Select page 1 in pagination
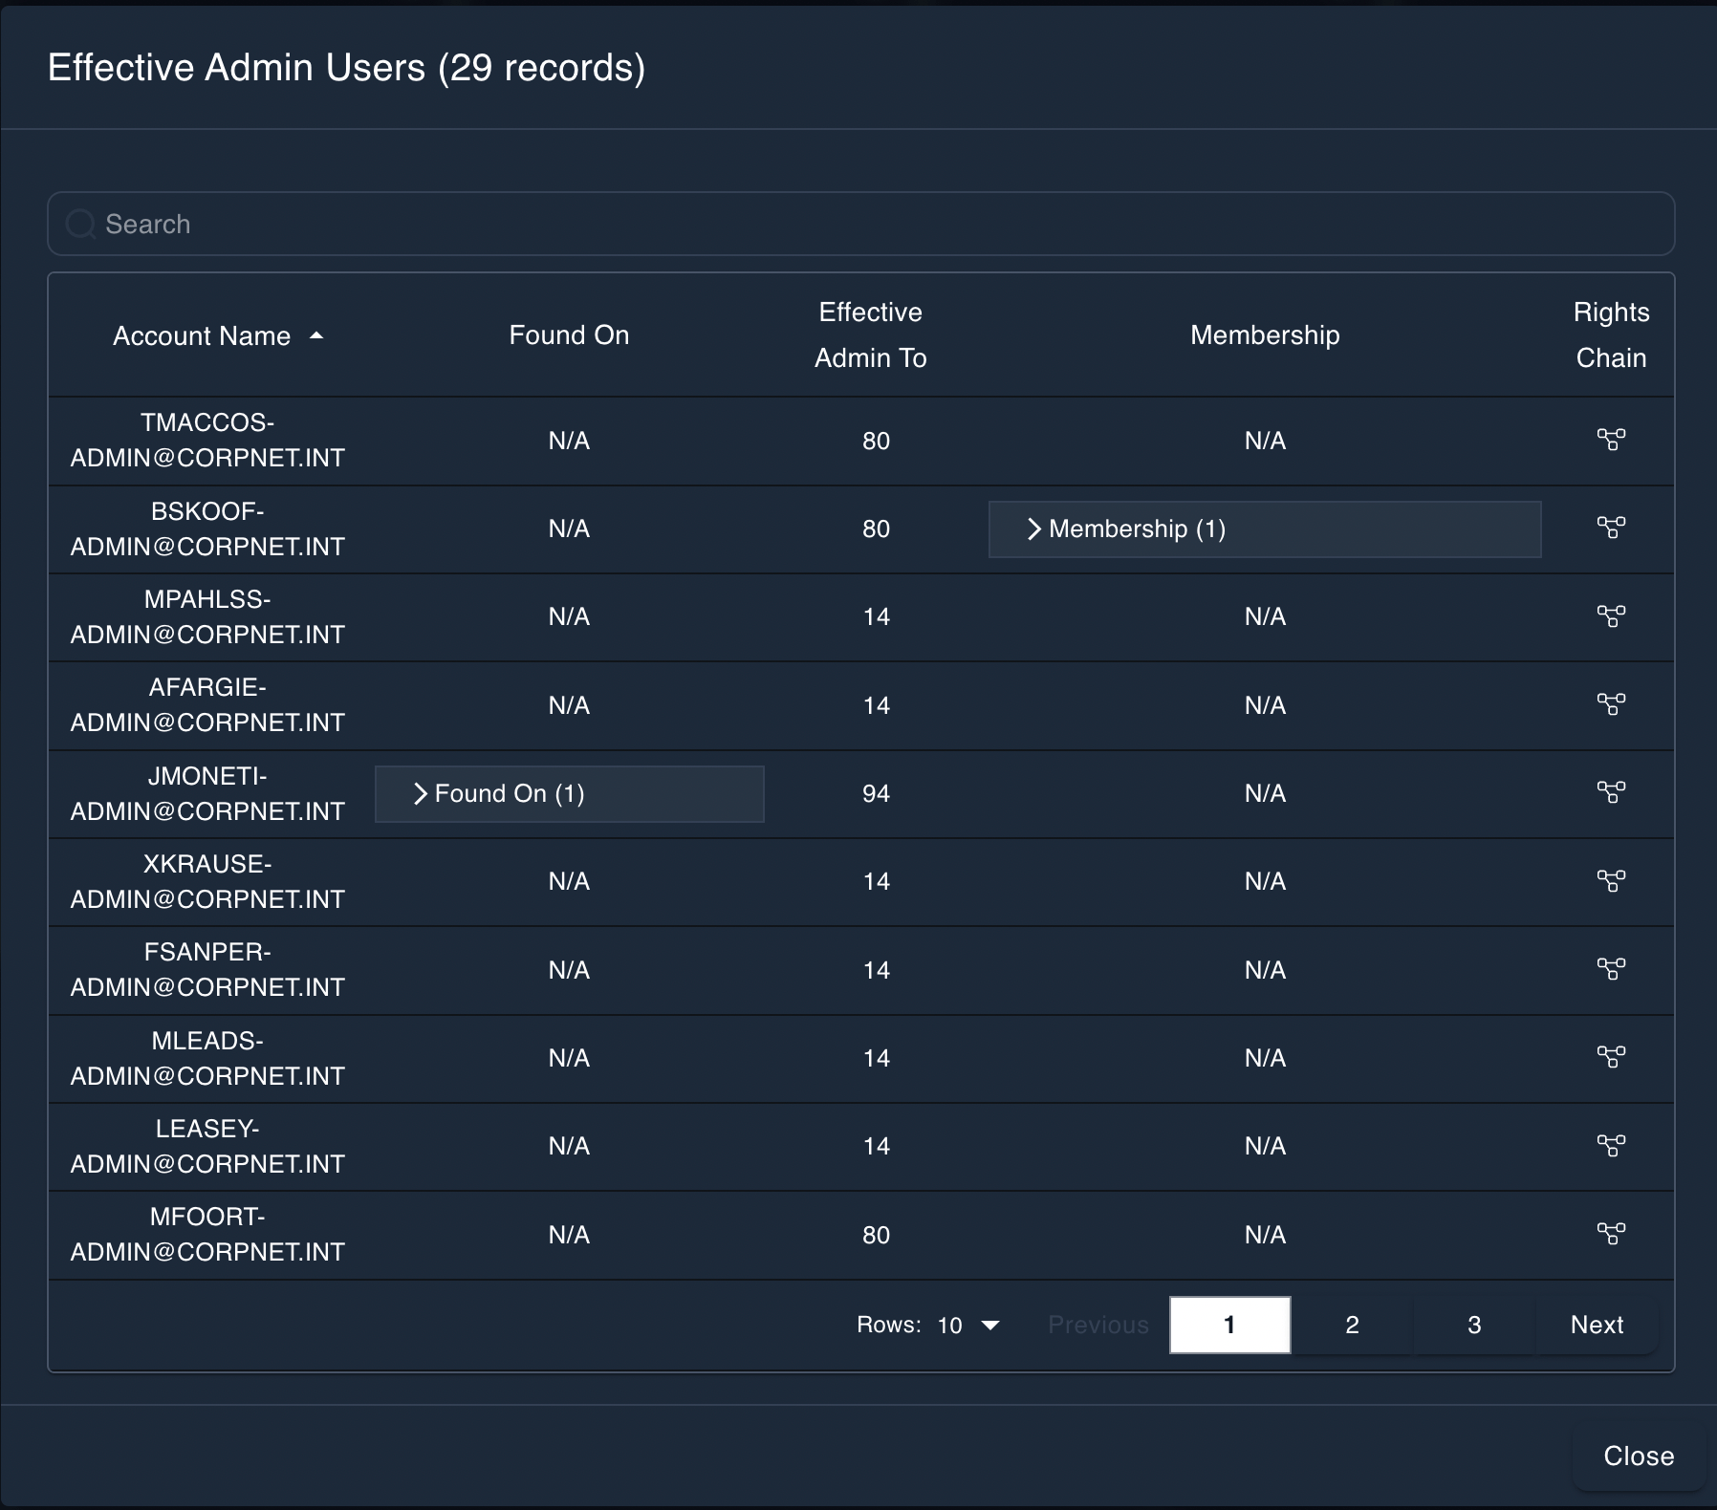This screenshot has width=1717, height=1510. click(x=1230, y=1325)
